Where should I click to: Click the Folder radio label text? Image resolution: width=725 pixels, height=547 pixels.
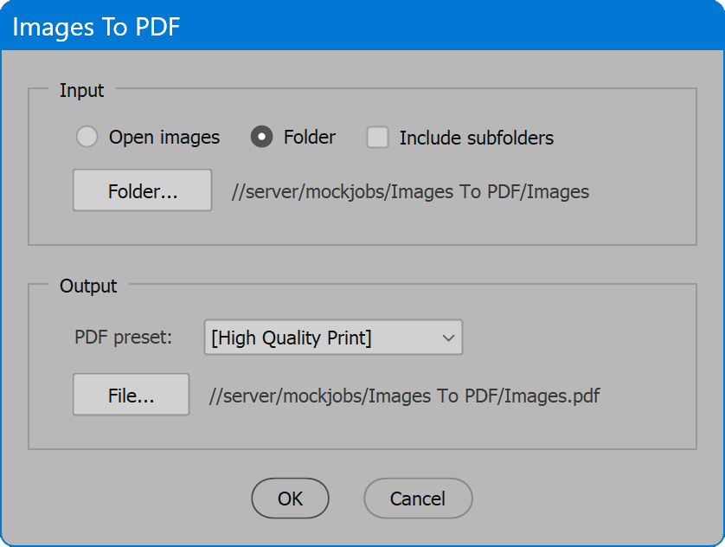coord(310,137)
